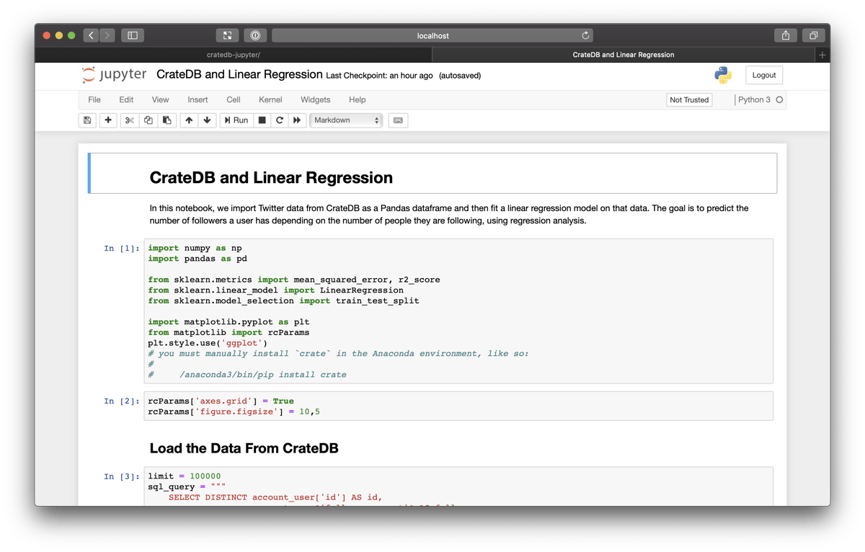Screen dimensions: 865x552
Task: Insert a new cell below with the plus icon
Action: click(107, 120)
